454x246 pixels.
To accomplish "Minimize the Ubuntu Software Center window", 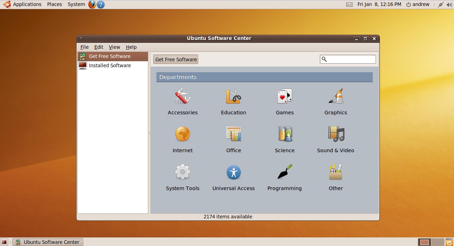I will click(x=357, y=39).
